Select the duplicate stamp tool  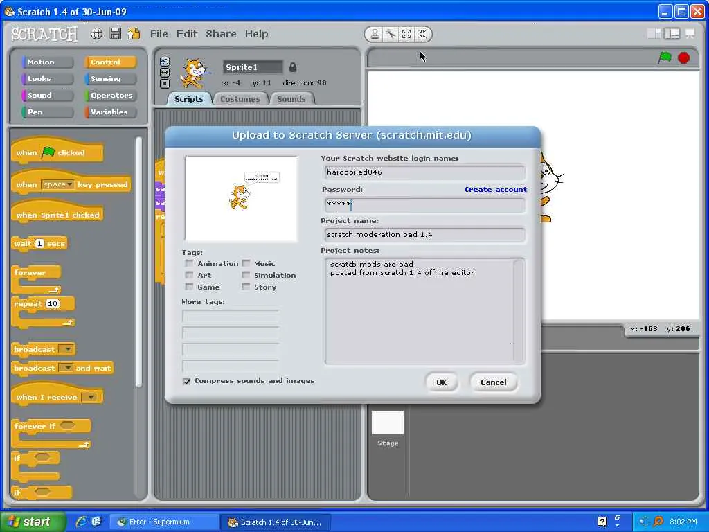coord(375,34)
